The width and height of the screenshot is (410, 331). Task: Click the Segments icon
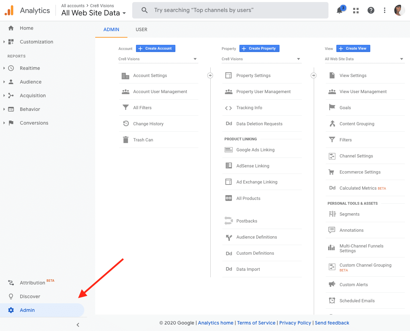point(332,214)
